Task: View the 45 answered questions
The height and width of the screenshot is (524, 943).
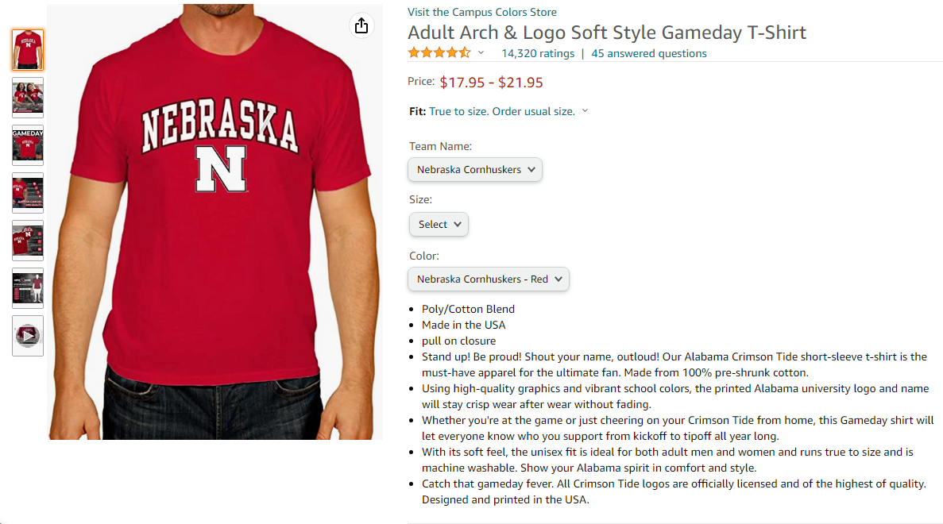Action: (649, 54)
